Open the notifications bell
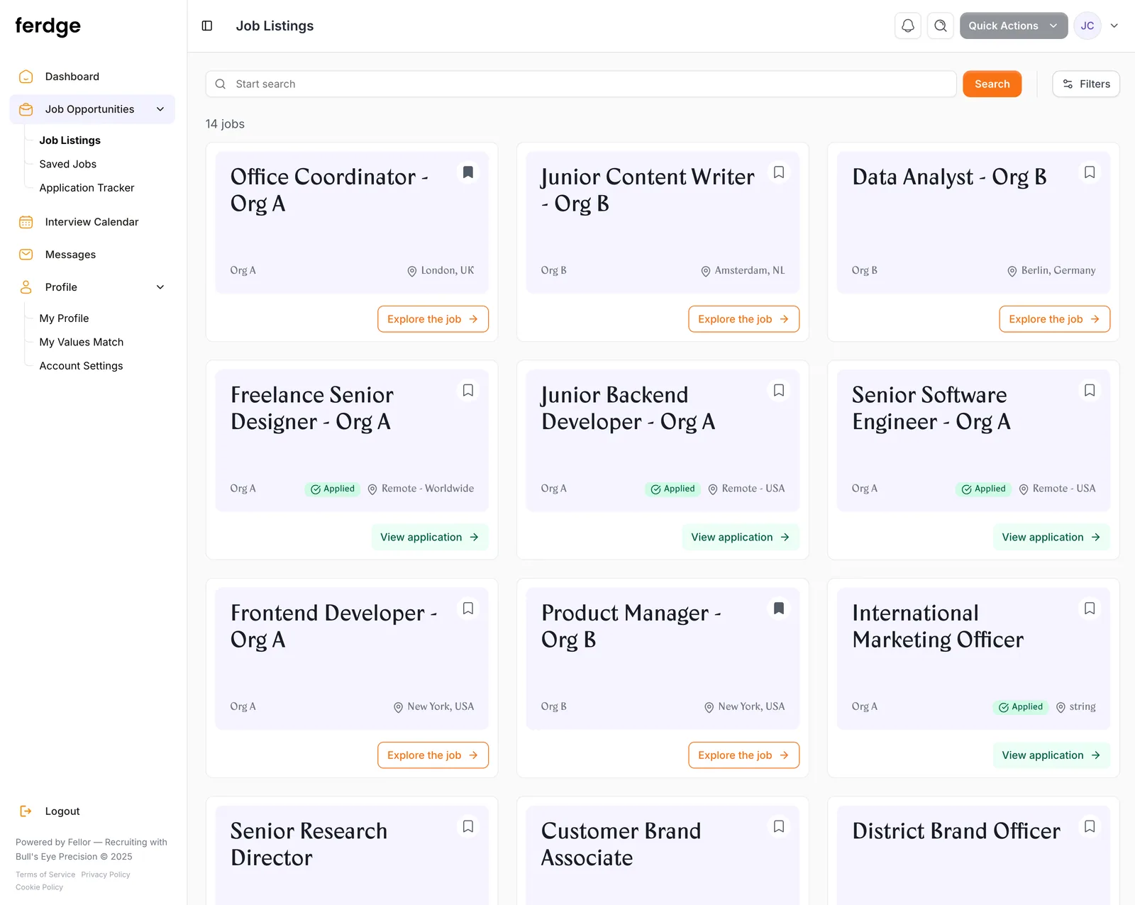Image resolution: width=1135 pixels, height=905 pixels. [x=908, y=26]
